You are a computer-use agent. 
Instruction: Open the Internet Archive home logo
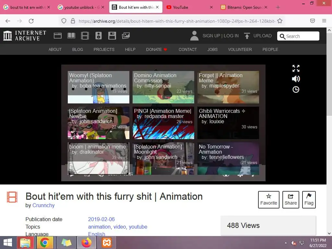[25, 36]
